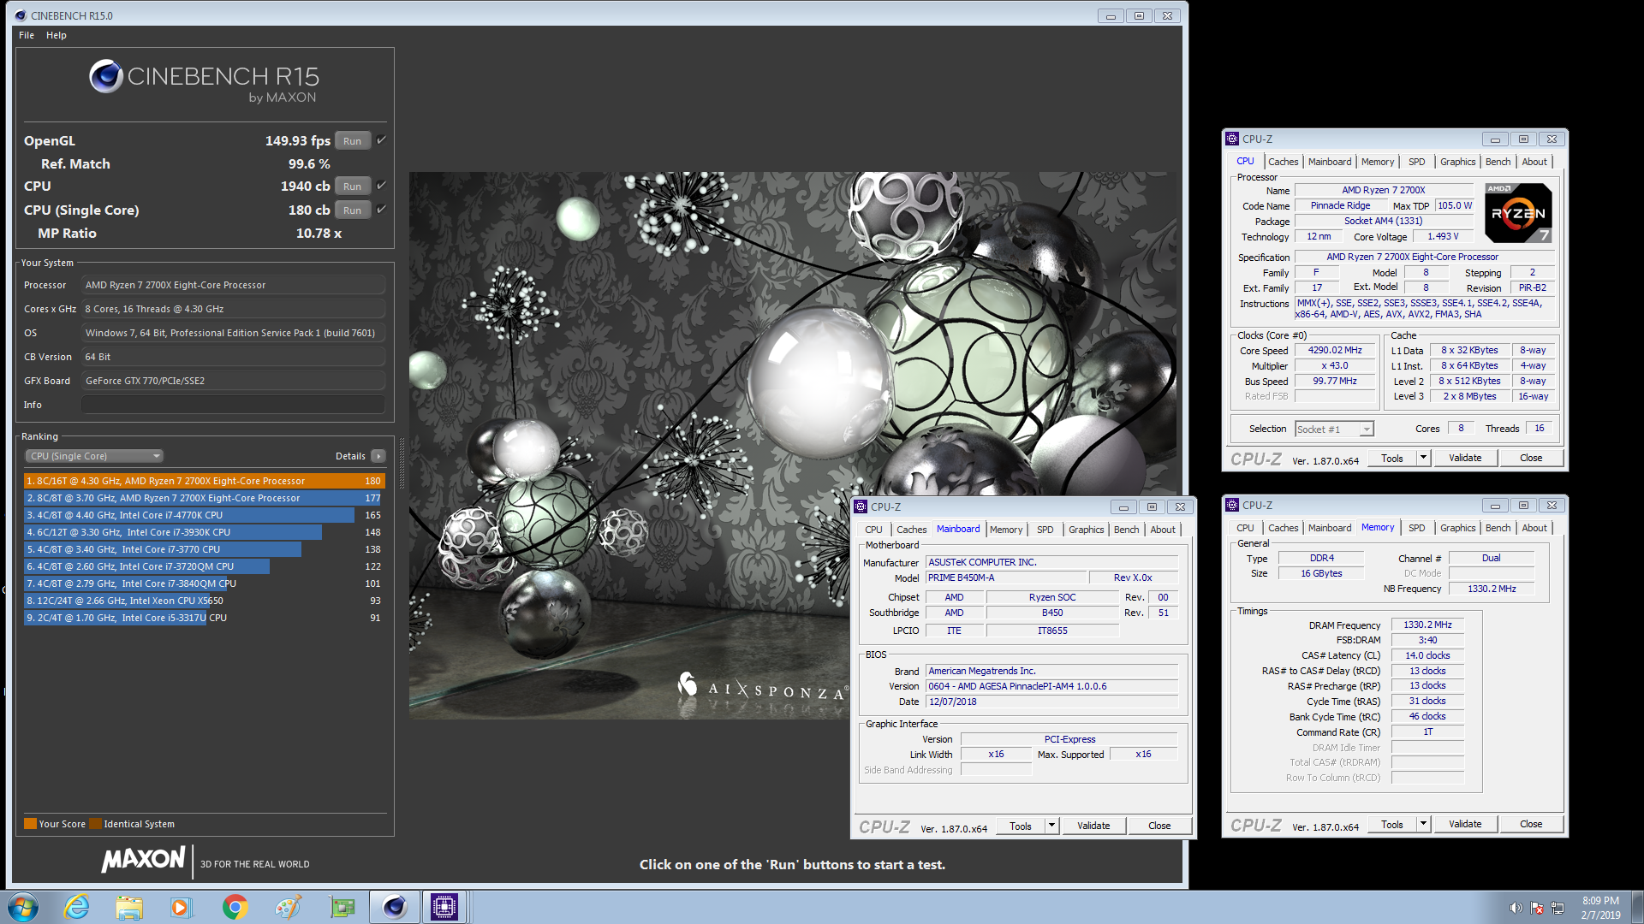Click the MAXON logo at bottom

pyautogui.click(x=143, y=860)
